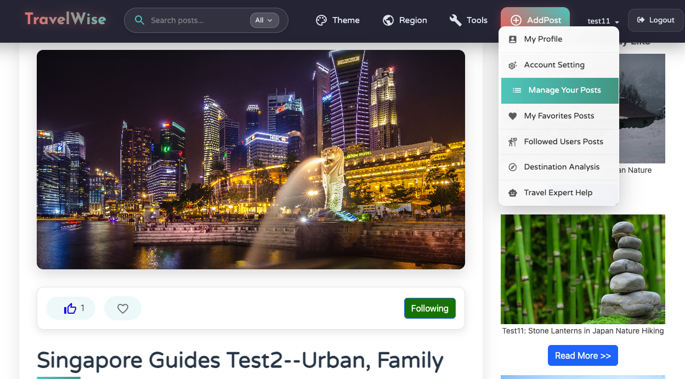Expand the All search filter dropdown
The height and width of the screenshot is (379, 685).
264,20
